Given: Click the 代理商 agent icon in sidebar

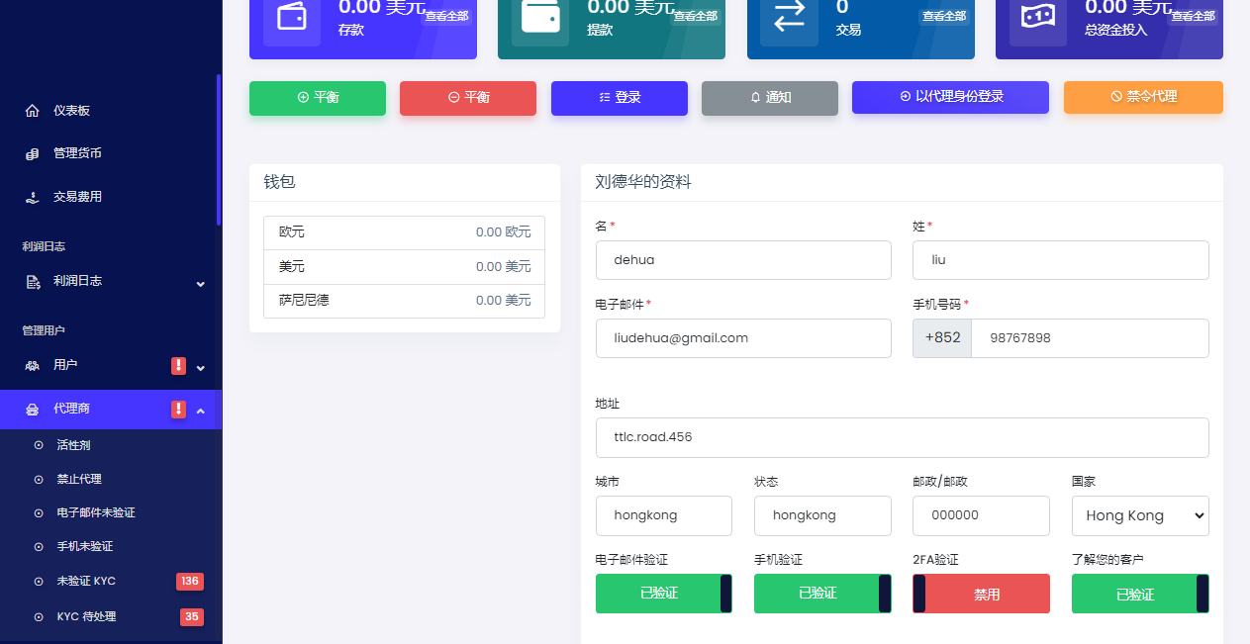Looking at the screenshot, I should [32, 409].
